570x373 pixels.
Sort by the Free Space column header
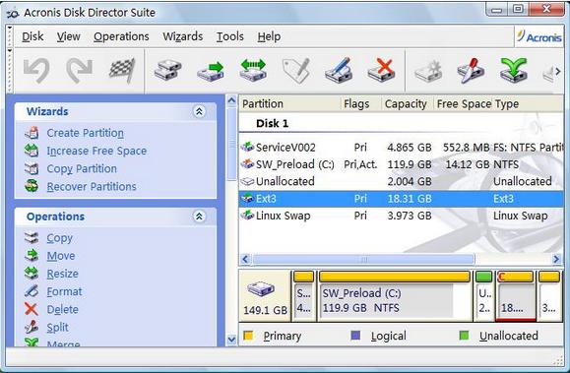click(464, 104)
